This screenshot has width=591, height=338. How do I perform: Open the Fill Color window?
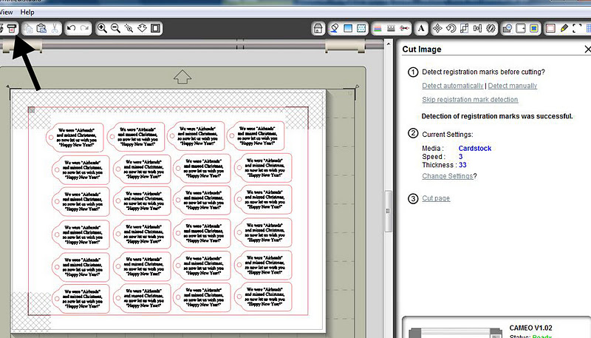tap(335, 28)
